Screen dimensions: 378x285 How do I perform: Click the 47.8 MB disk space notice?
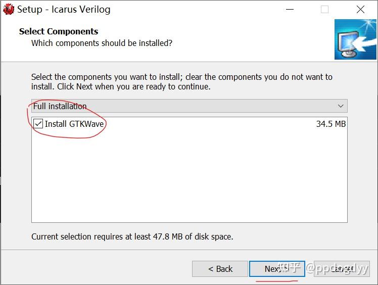coord(132,236)
